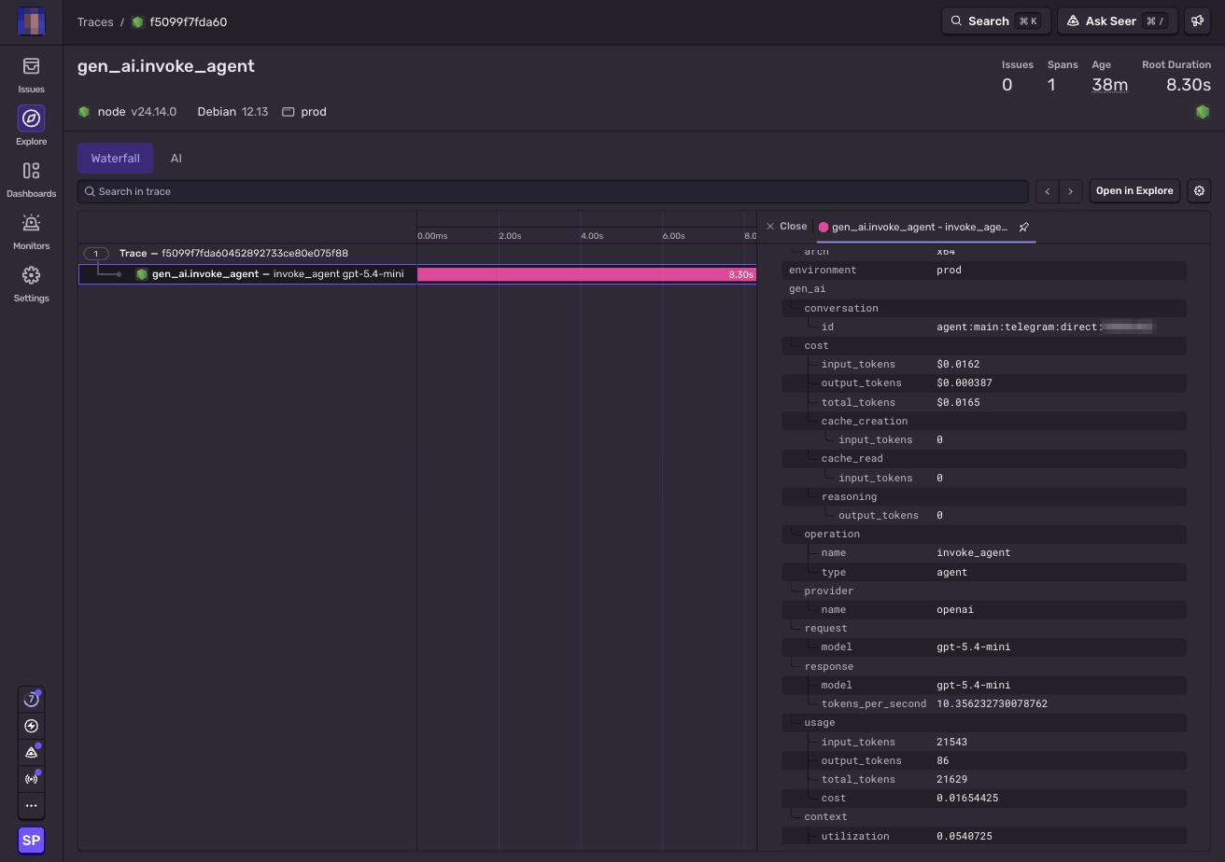Collapse the reasoning attribute group
Image resolution: width=1225 pixels, height=862 pixels.
point(849,496)
